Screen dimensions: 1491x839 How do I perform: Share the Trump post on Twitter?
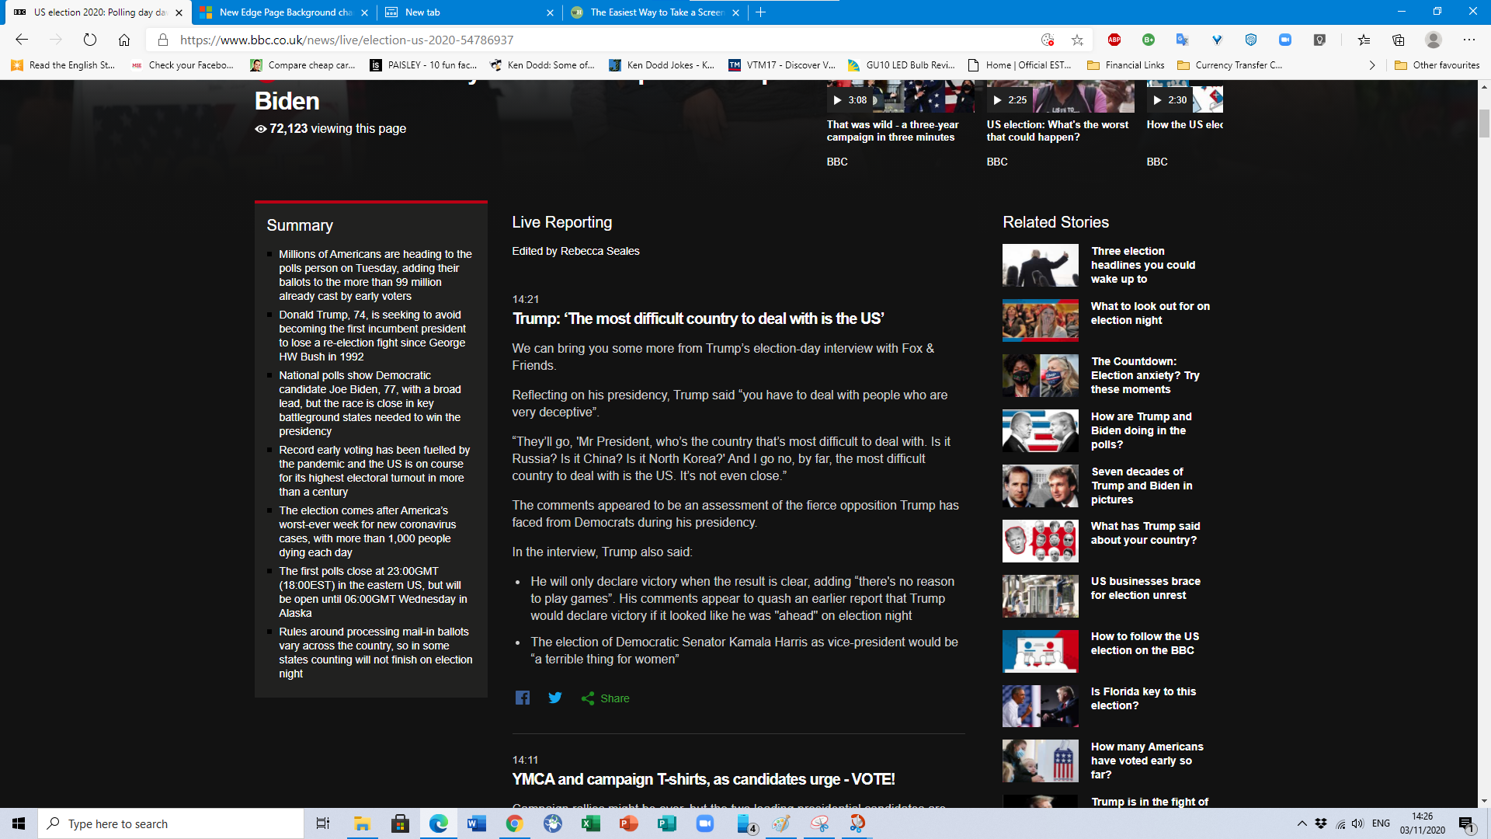point(555,698)
